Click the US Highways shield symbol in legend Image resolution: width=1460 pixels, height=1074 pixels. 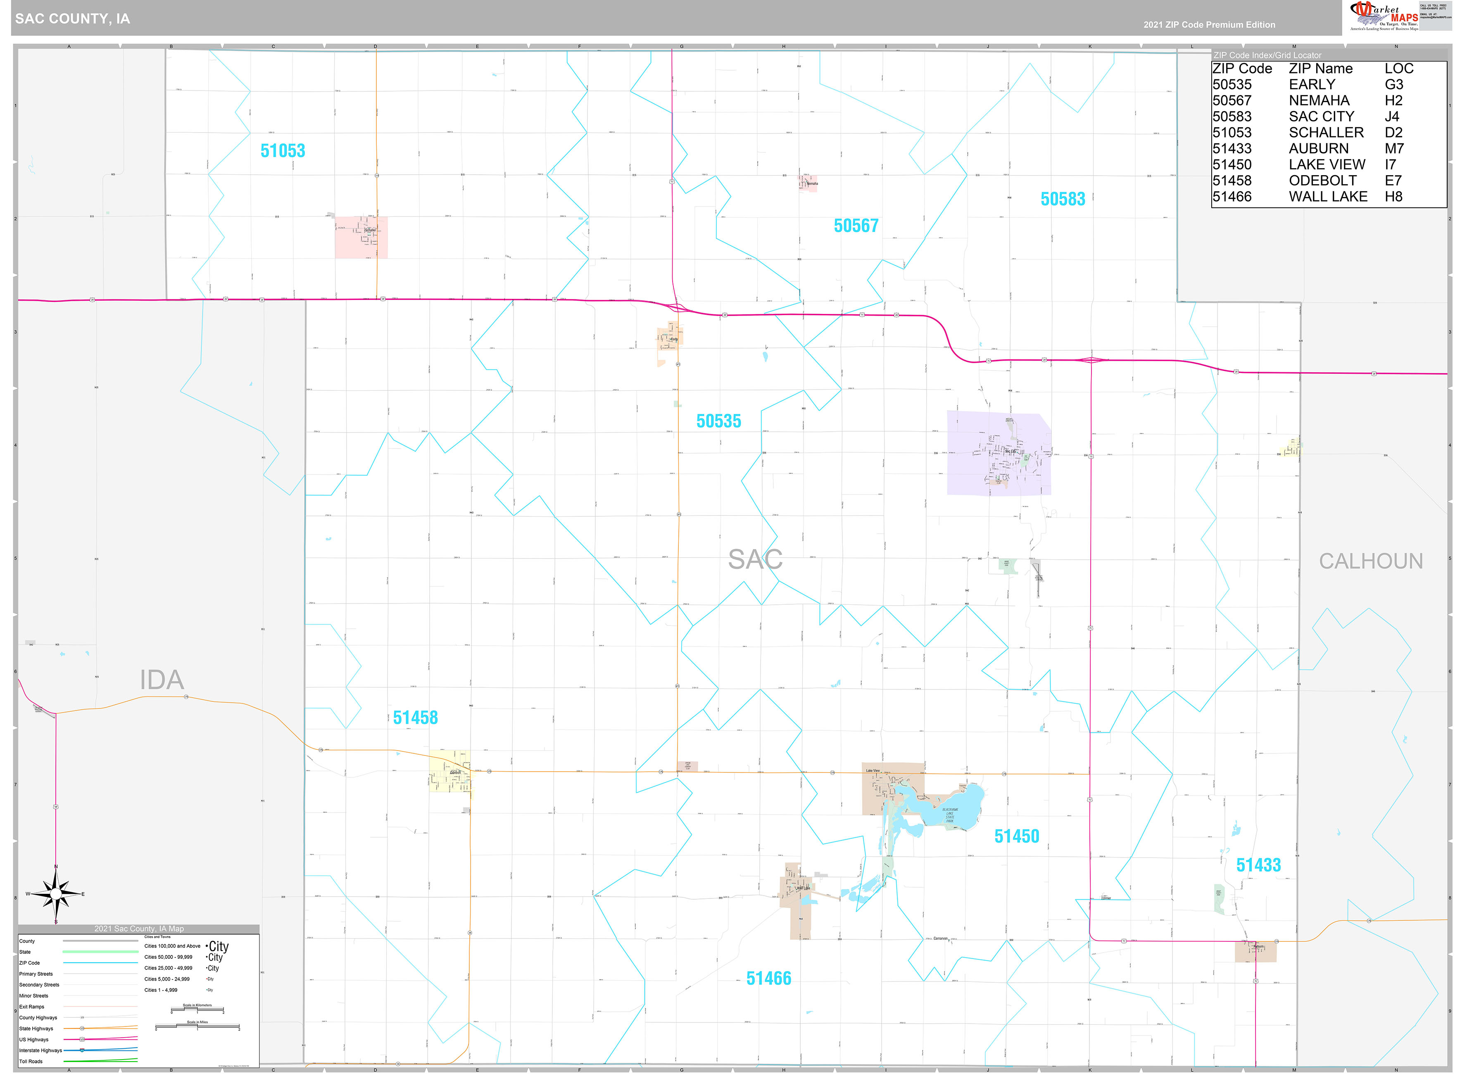click(82, 1039)
